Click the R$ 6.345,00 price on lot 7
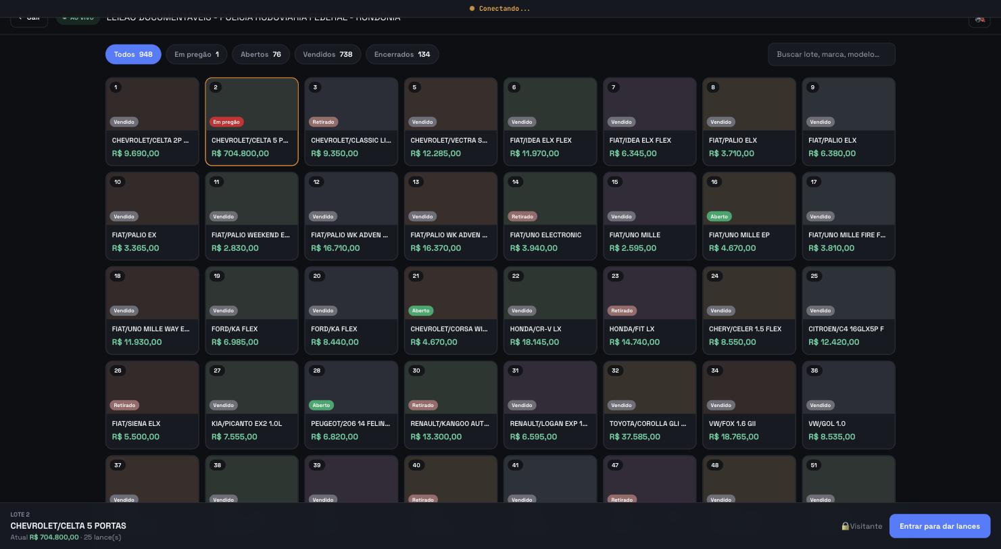 633,153
